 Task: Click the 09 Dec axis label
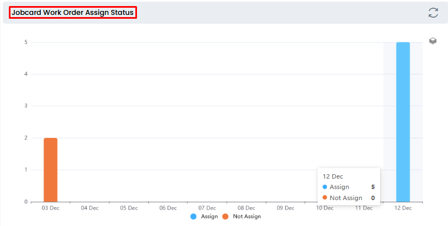coord(286,208)
